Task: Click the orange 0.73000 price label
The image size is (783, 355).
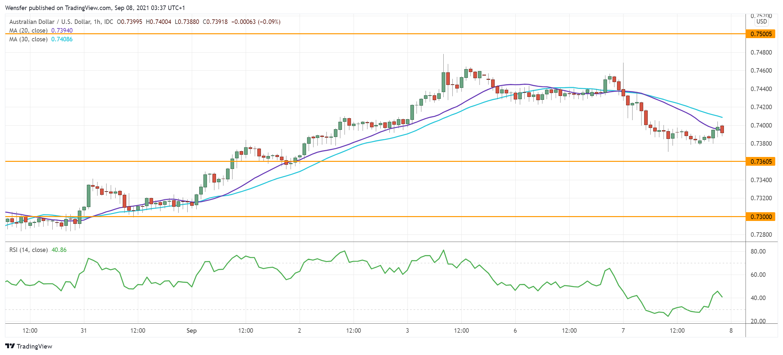Action: [x=761, y=217]
